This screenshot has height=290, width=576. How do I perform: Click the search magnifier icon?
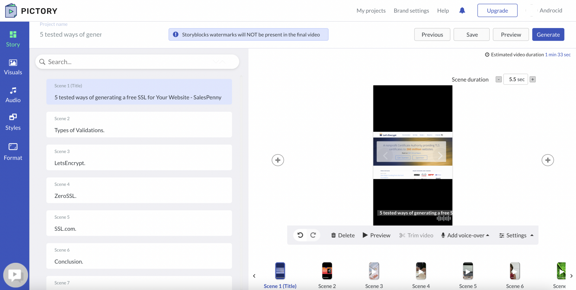point(42,62)
